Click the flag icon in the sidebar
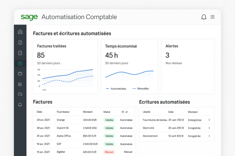This screenshot has width=235, height=156. click(x=20, y=94)
